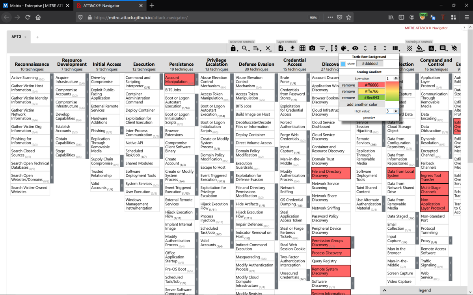Expand Acquire Infrastructure sub-techniques handle
This screenshot has height=295, width=473.
[x=87, y=80]
